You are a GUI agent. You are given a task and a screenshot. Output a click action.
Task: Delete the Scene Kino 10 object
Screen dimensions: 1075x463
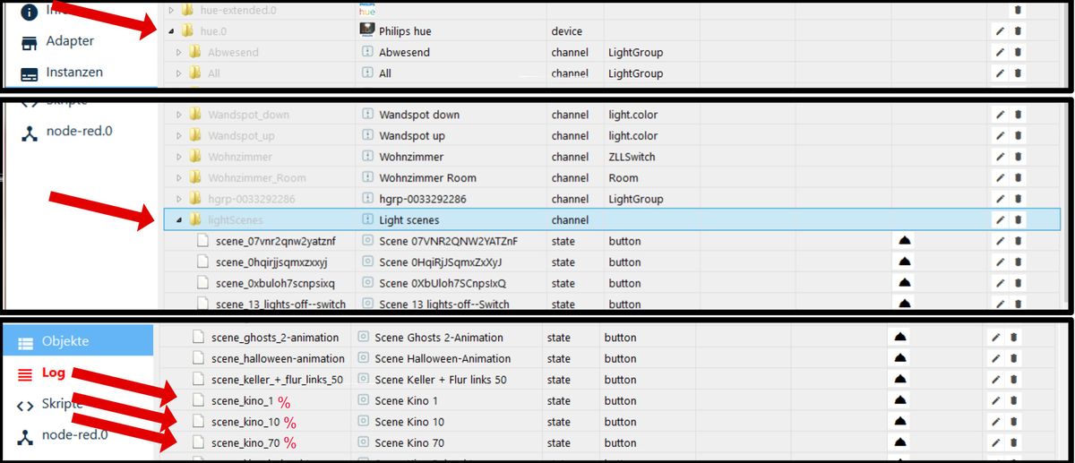pyautogui.click(x=1013, y=422)
